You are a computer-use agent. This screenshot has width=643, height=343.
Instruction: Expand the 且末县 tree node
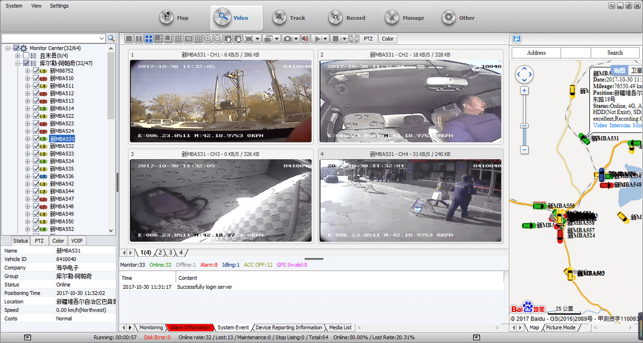pyautogui.click(x=18, y=56)
